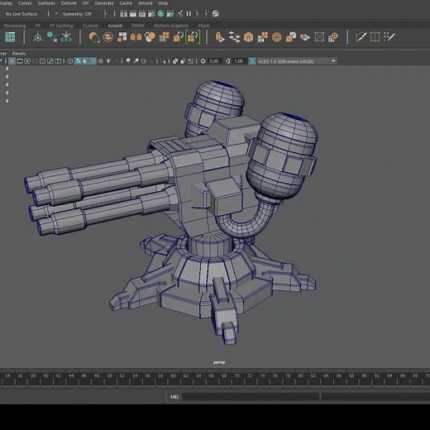This screenshot has height=430, width=430.
Task: Click the magnifier sphere icon after render tools
Action: point(216,13)
